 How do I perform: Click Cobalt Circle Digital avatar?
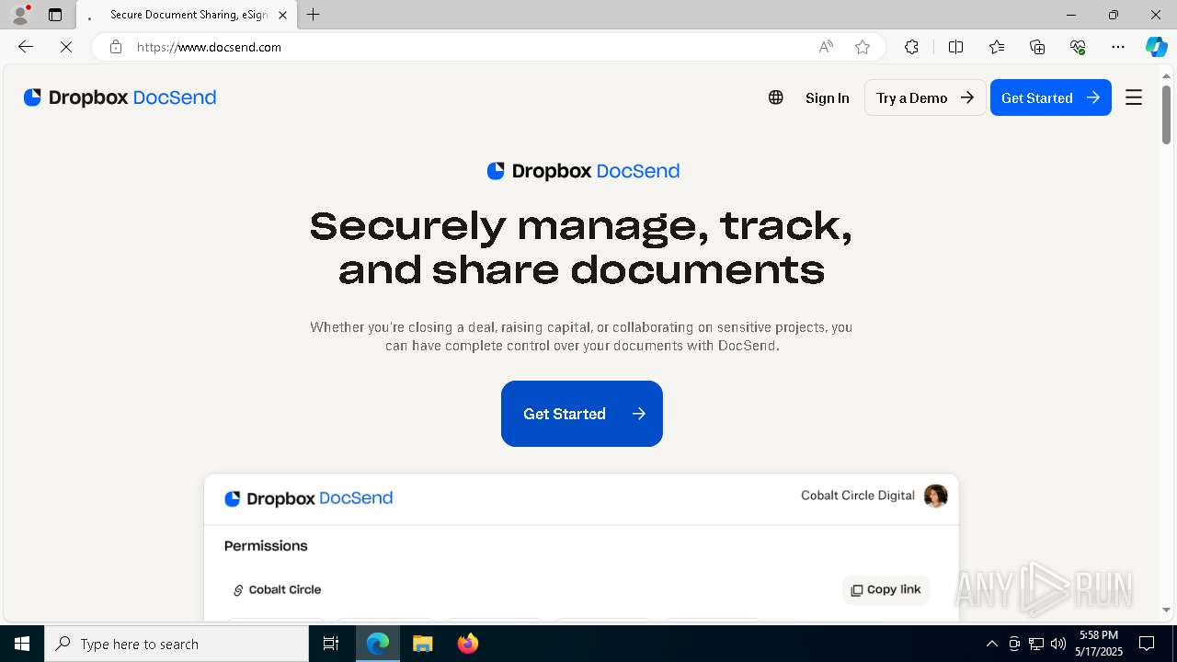tap(935, 496)
